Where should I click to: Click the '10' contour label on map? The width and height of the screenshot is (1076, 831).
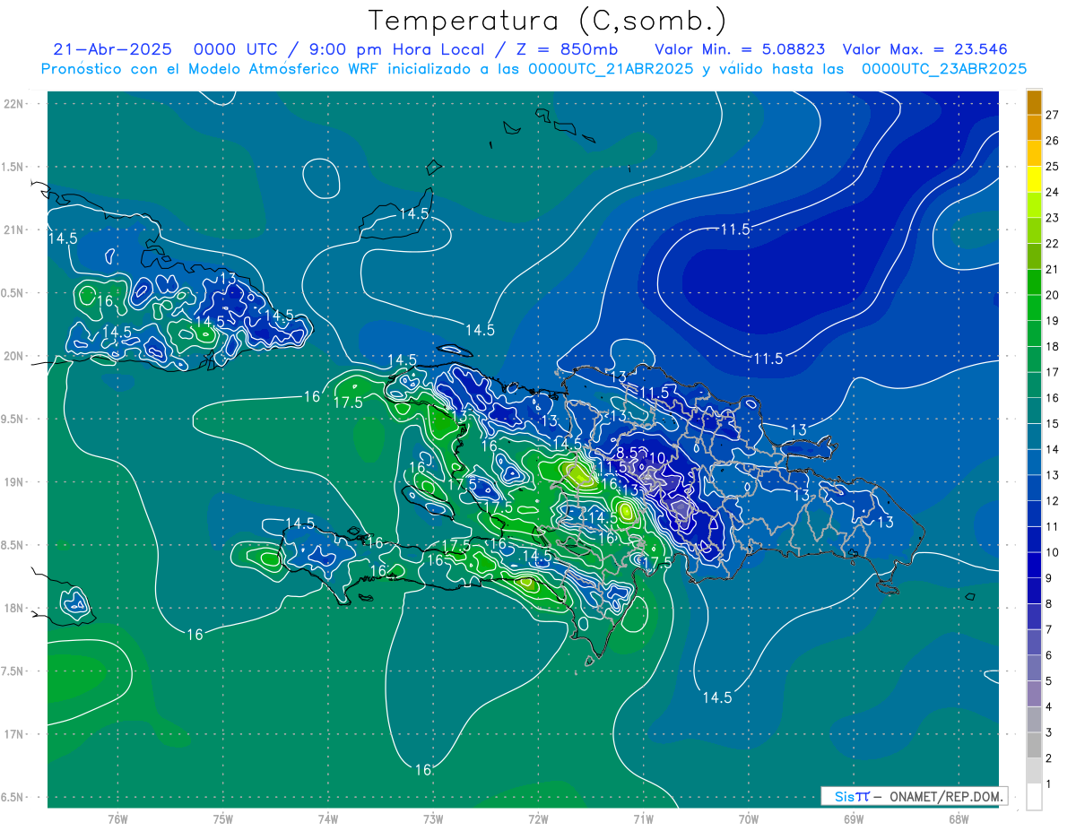(x=656, y=458)
